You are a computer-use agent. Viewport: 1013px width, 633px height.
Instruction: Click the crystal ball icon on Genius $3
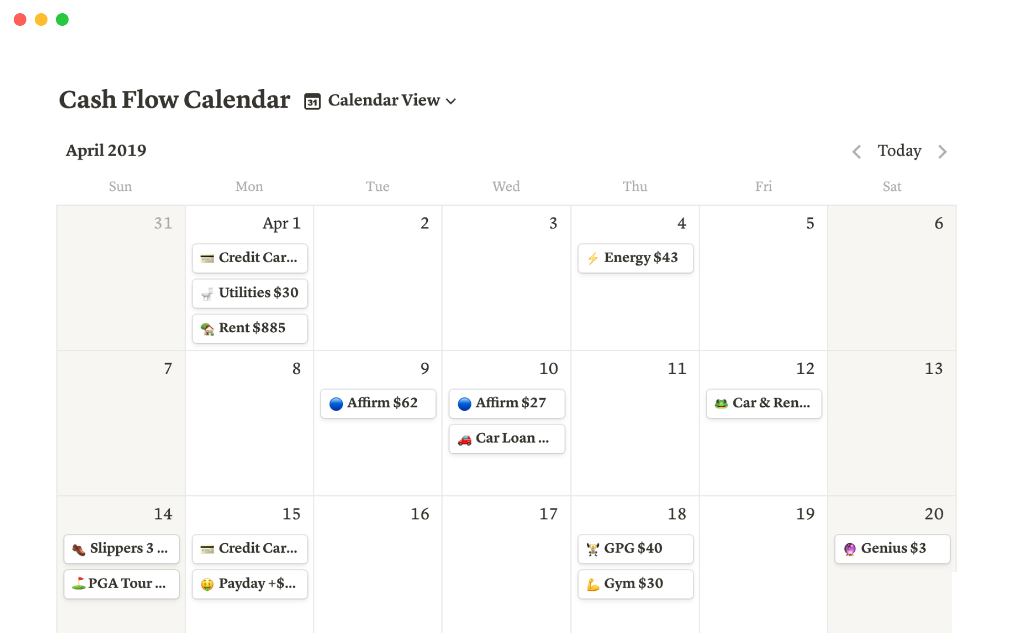tap(849, 549)
